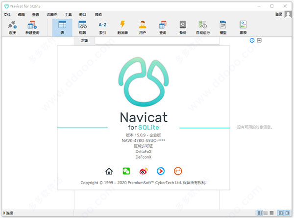Open the Favorites (收藏夹) menu
Image resolution: width=294 pixels, height=218 pixels.
pos(52,14)
